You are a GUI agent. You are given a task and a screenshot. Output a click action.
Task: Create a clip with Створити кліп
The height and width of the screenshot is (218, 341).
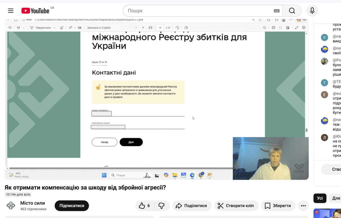click(x=236, y=206)
